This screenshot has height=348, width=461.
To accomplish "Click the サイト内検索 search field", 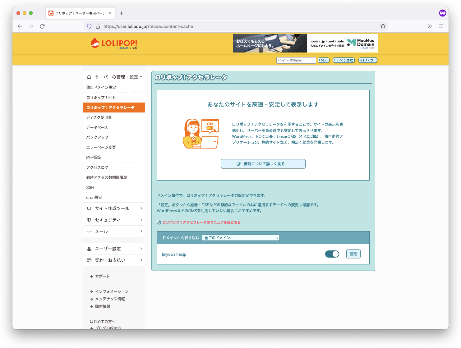I will [x=296, y=60].
